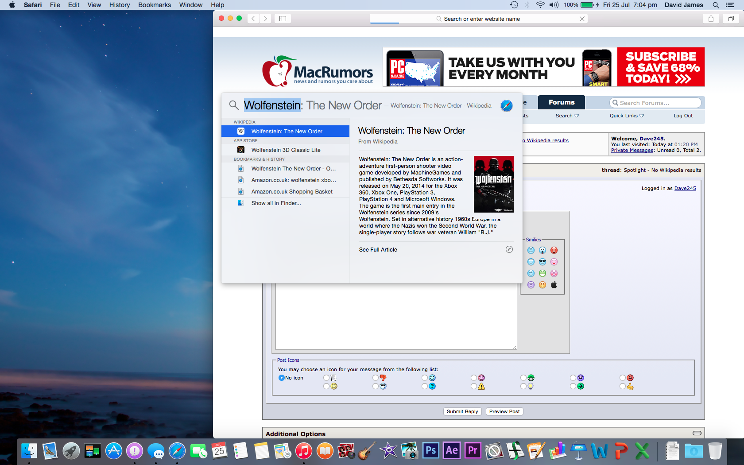Open the Edit menu
Screen dimensions: 744x465
(74, 5)
